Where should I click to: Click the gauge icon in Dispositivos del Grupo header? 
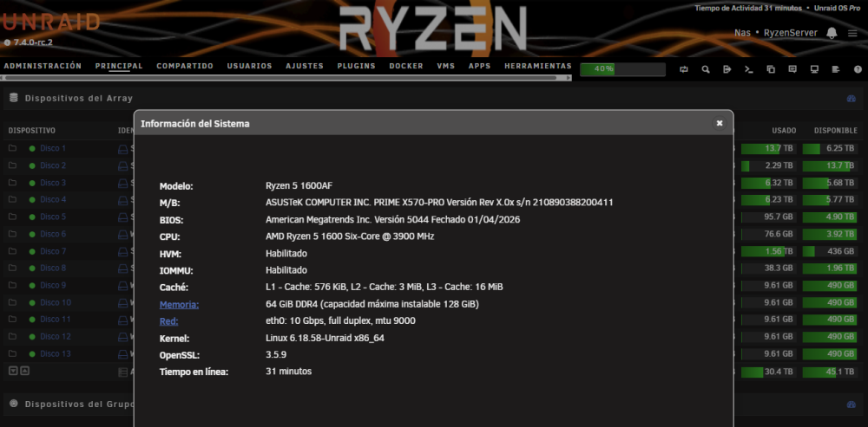click(x=852, y=404)
